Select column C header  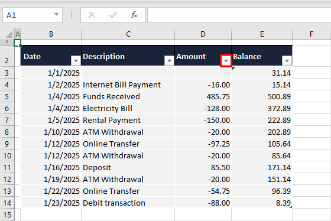pos(128,34)
